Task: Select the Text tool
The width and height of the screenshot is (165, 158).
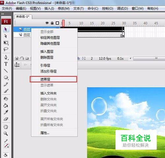Action: click(6, 64)
